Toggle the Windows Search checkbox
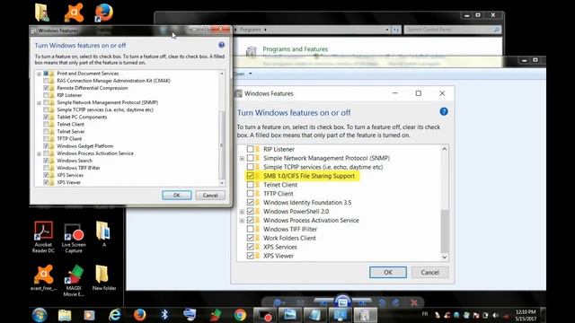 46,161
